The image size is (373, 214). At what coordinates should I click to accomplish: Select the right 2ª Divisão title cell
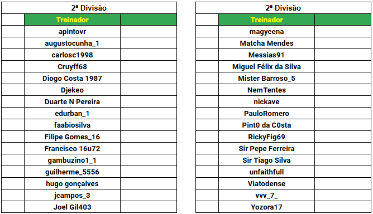tap(283, 8)
